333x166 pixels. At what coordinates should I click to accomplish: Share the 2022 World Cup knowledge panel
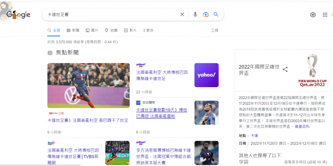coord(285,69)
